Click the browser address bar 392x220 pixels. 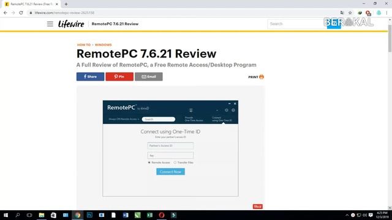pos(184,13)
